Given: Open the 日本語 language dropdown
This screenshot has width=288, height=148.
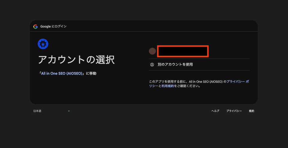Looking at the screenshot, I should (x=51, y=111).
